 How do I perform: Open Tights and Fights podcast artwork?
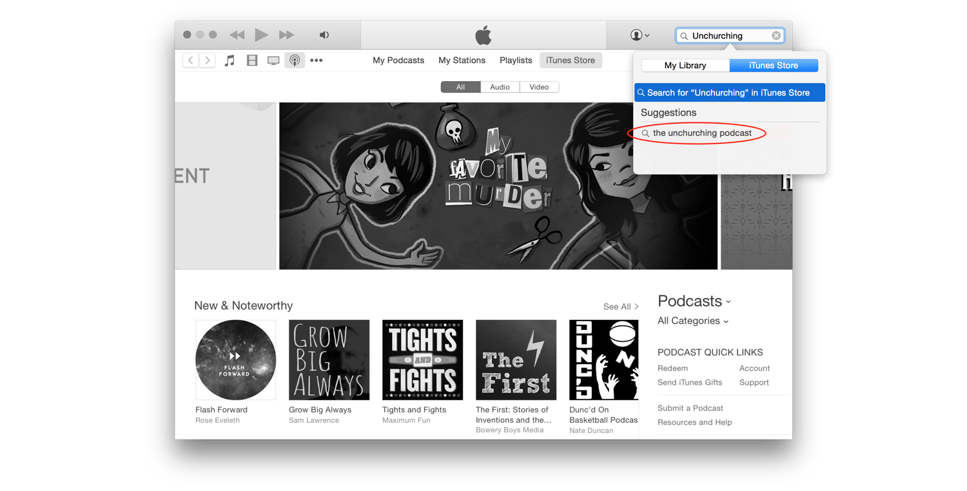pos(422,360)
